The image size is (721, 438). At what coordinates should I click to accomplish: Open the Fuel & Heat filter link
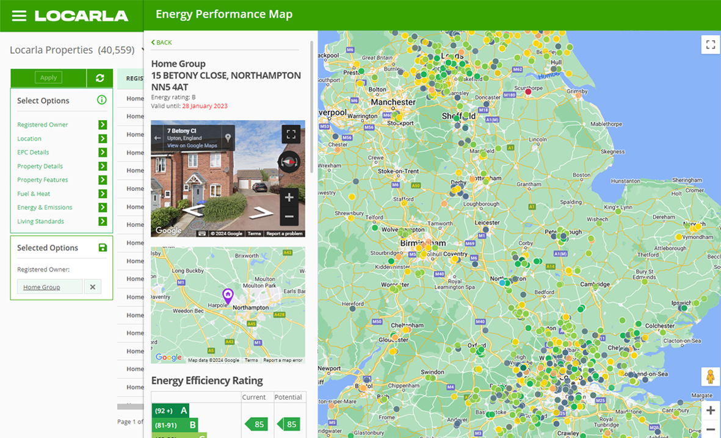34,193
